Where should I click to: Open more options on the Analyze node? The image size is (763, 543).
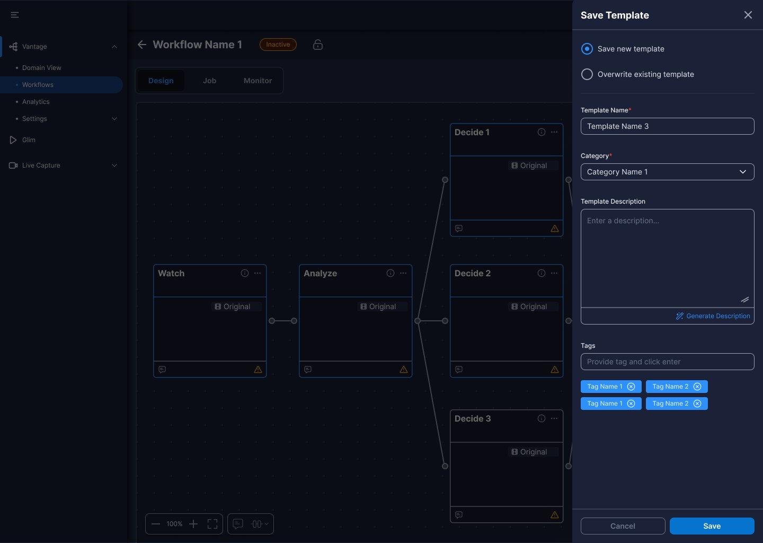point(403,273)
